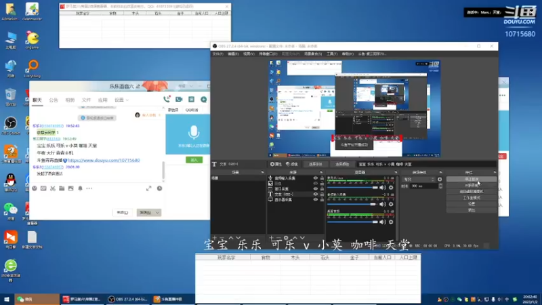Mute the 音频输入采集 mixer channel speaker
The width and height of the screenshot is (542, 305).
click(x=382, y=205)
